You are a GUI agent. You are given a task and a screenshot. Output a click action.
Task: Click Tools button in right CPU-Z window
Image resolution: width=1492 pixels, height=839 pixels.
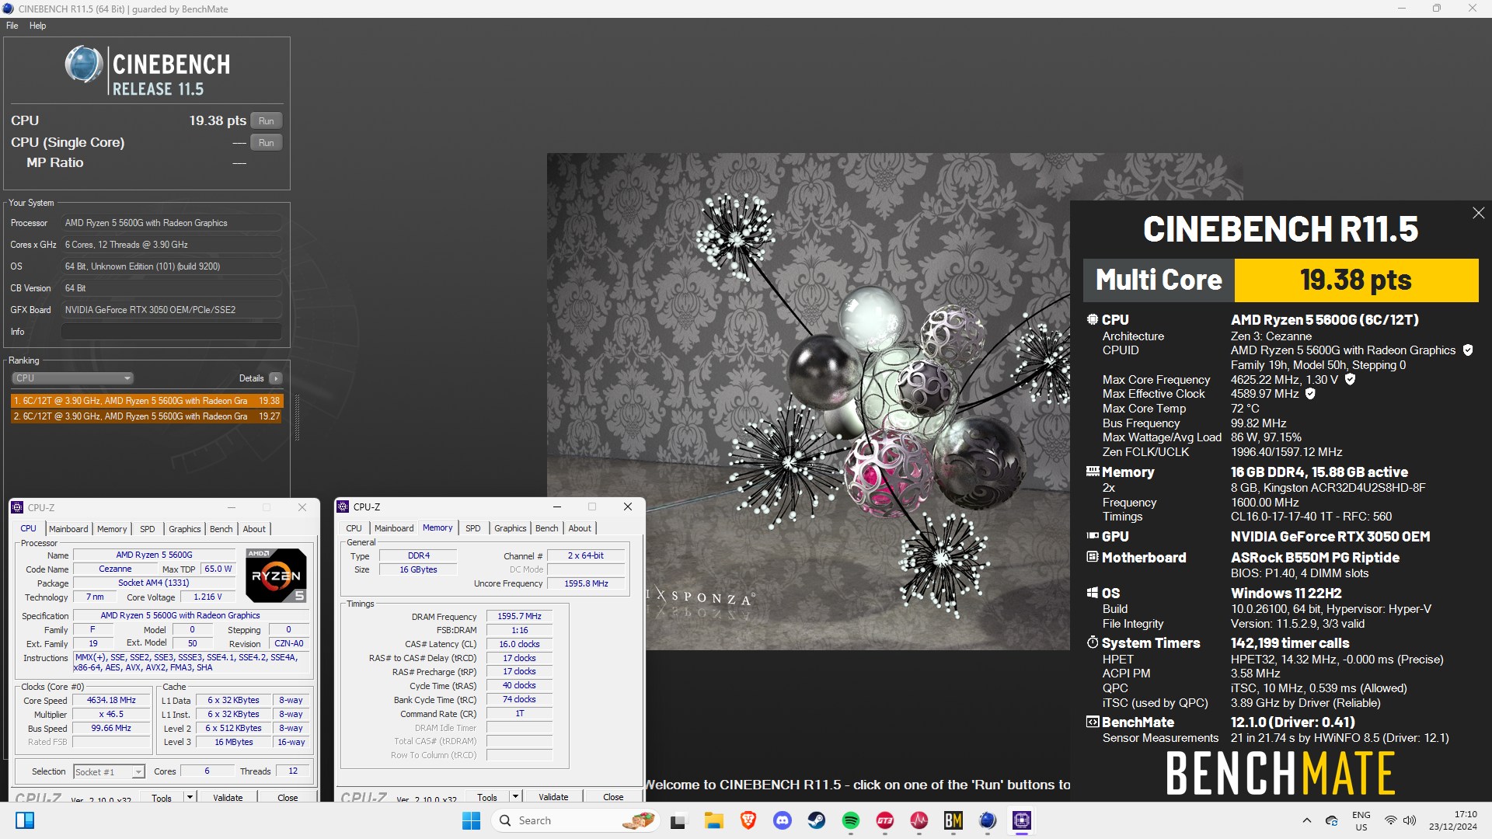pyautogui.click(x=487, y=797)
